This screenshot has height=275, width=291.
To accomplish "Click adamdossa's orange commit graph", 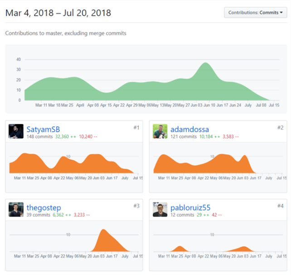I will 204,164.
